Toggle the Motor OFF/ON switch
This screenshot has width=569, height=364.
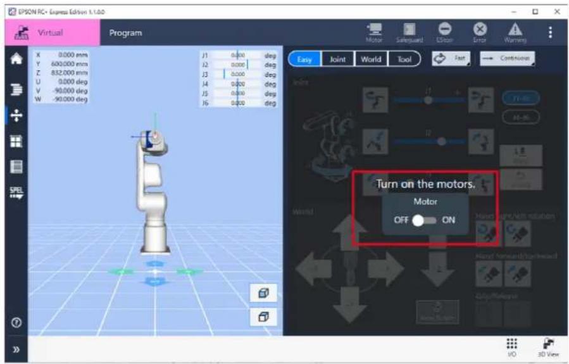click(424, 220)
